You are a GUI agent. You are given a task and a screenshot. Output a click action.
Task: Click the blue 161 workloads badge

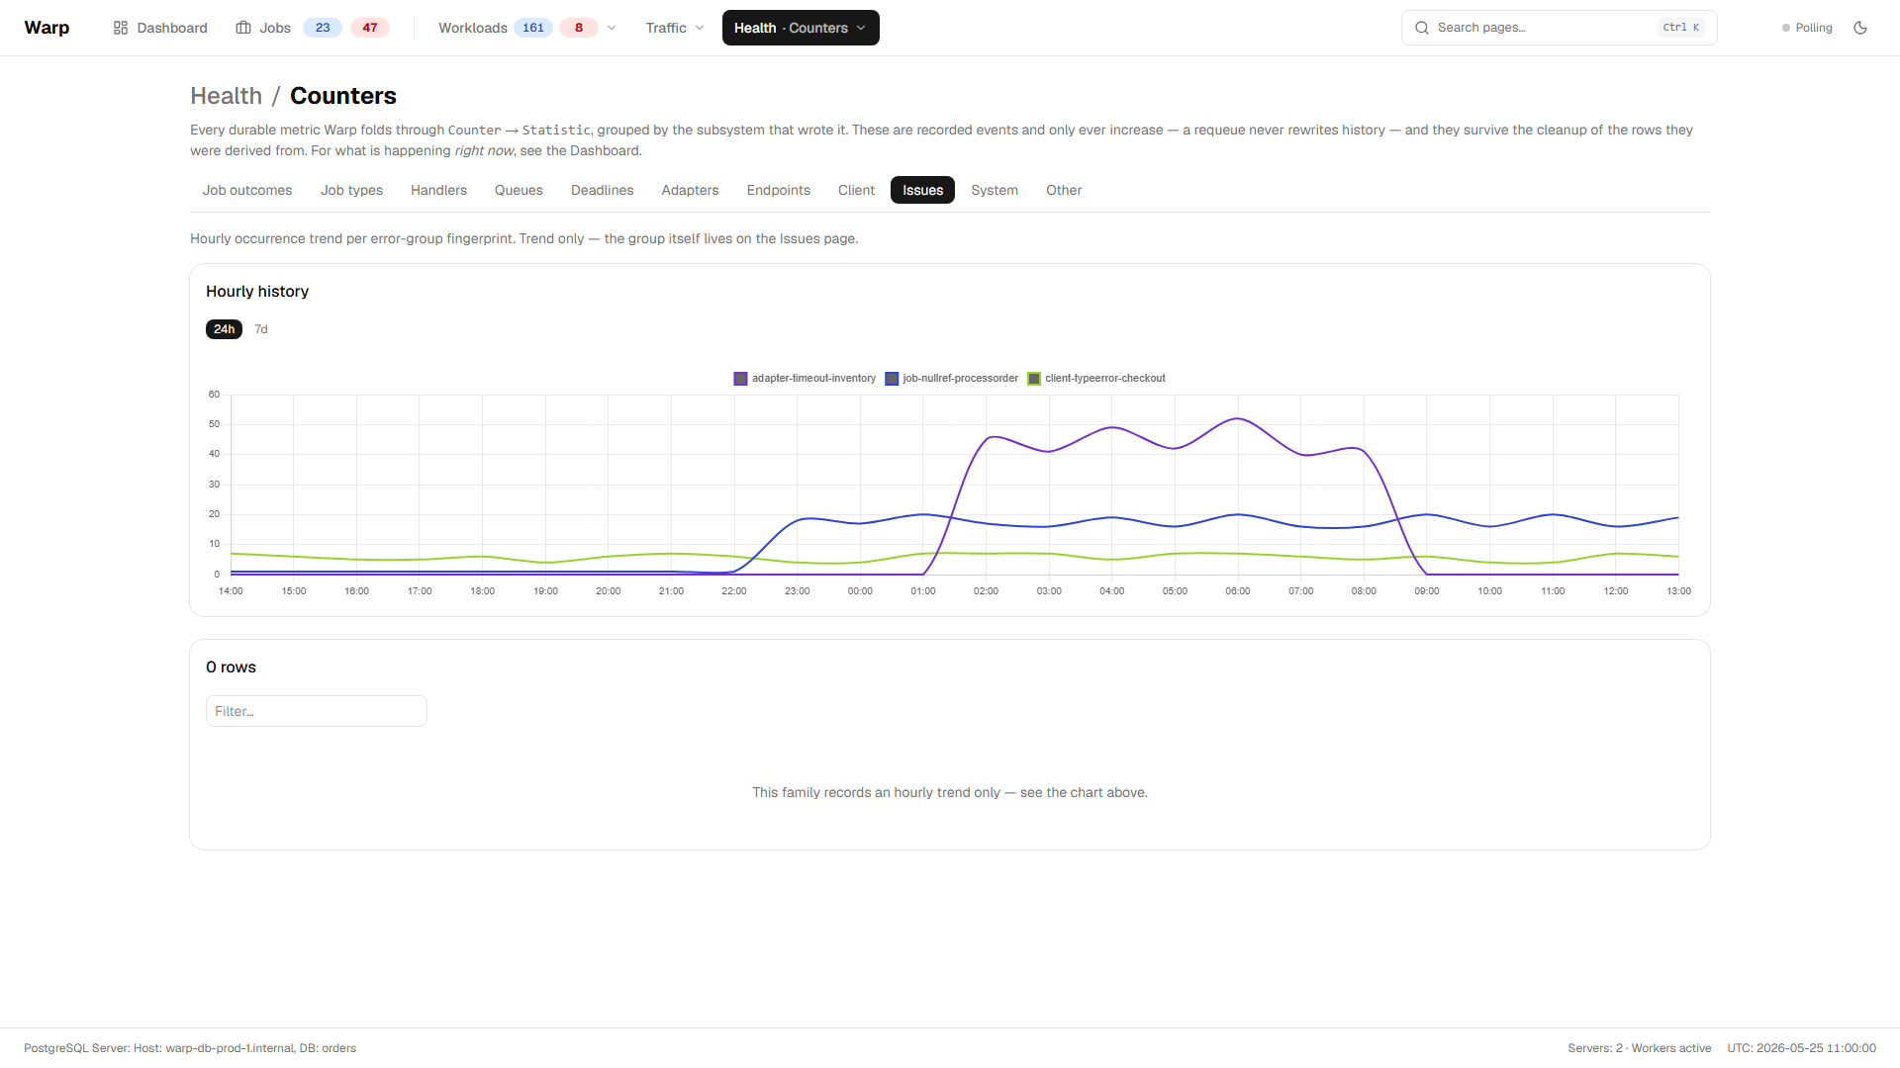pyautogui.click(x=533, y=28)
